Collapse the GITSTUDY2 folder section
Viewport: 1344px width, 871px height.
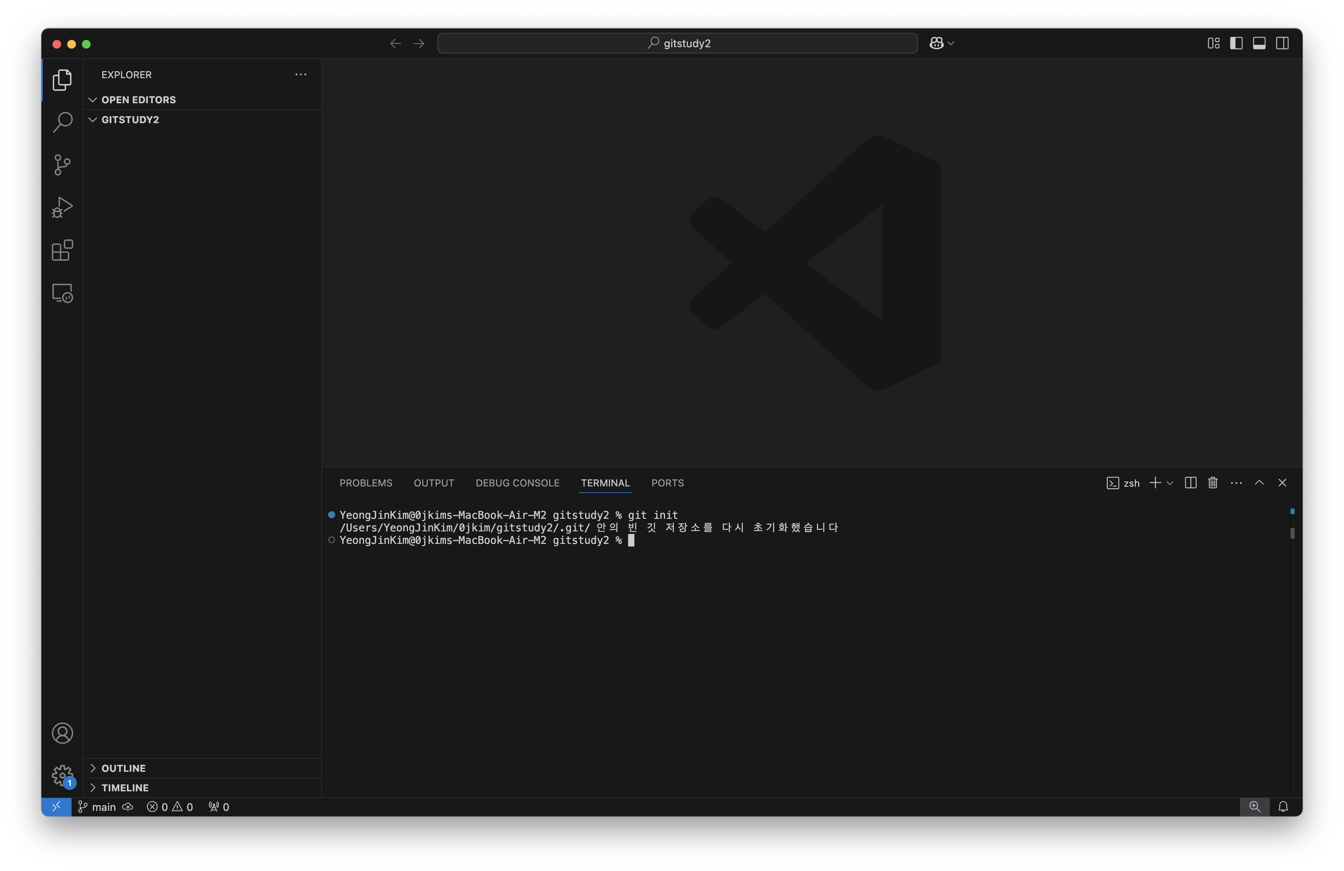coord(202,120)
